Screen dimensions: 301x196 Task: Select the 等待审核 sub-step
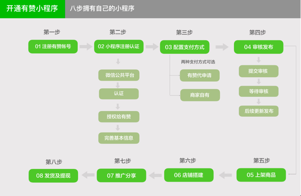(x=258, y=91)
